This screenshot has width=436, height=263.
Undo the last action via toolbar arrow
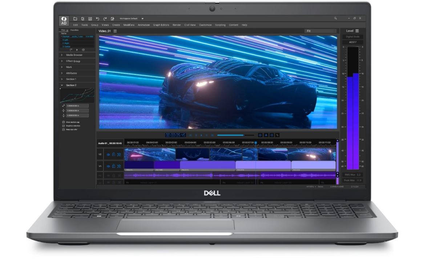tap(97, 18)
